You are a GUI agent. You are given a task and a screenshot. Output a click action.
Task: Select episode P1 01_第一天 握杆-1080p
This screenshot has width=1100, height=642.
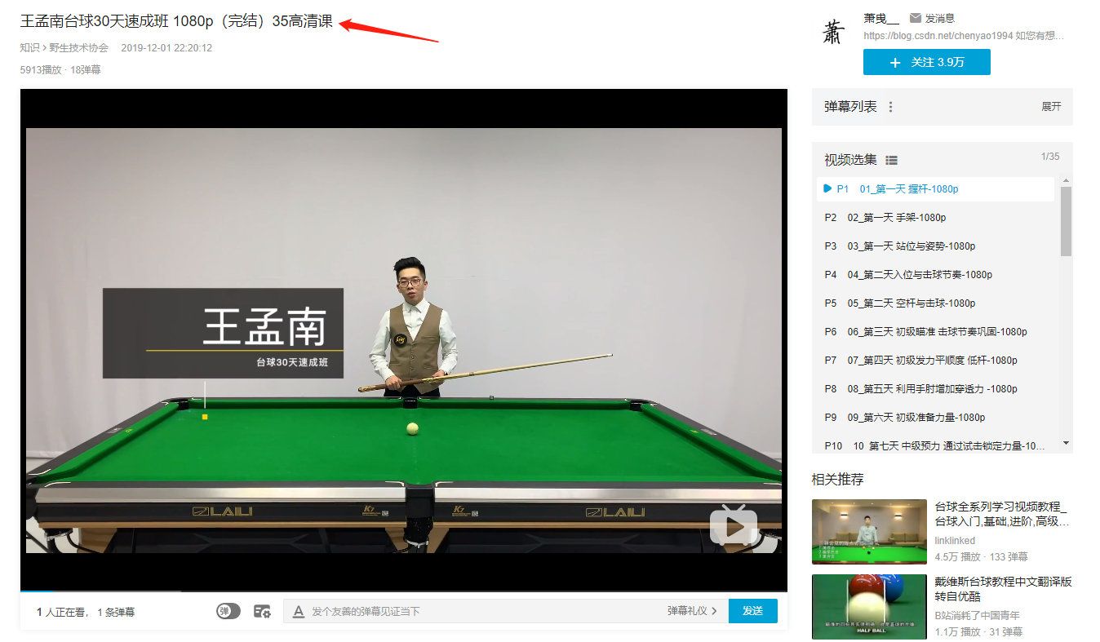point(936,188)
